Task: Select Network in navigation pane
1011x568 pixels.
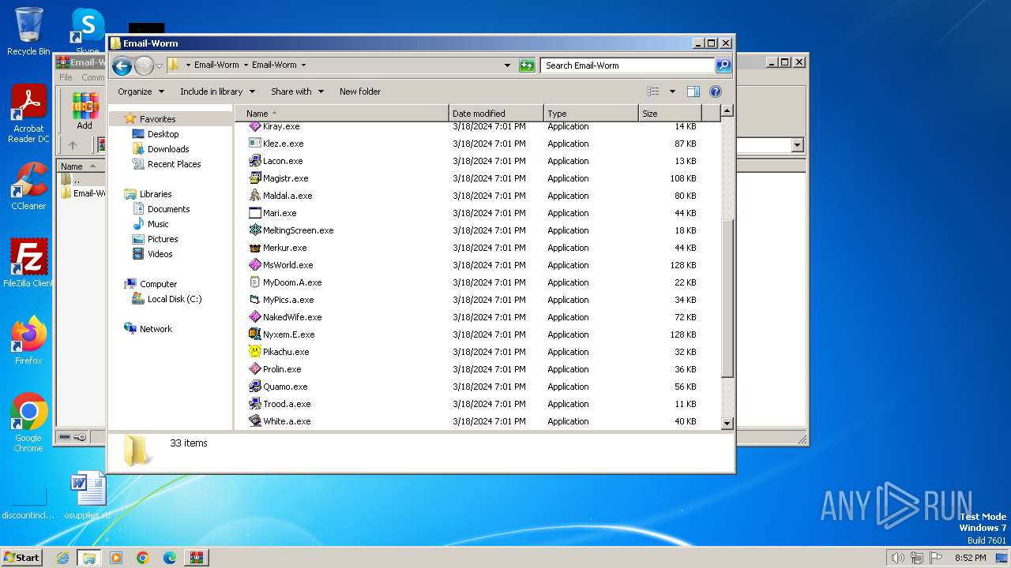Action: point(156,329)
